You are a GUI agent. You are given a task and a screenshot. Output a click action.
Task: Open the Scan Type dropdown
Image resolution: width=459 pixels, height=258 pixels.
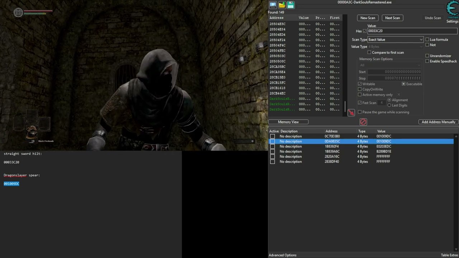[x=396, y=39]
